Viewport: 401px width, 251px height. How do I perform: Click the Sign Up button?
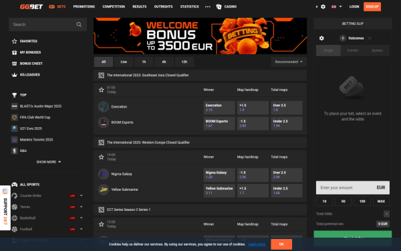click(372, 7)
